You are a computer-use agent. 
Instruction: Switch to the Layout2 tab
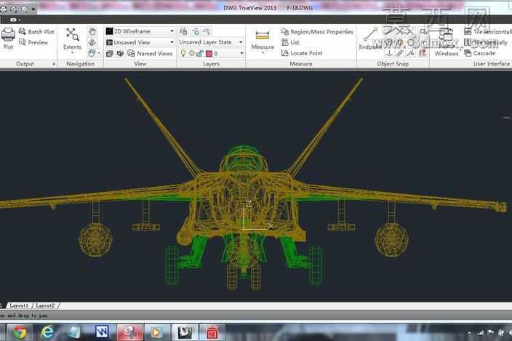click(45, 306)
